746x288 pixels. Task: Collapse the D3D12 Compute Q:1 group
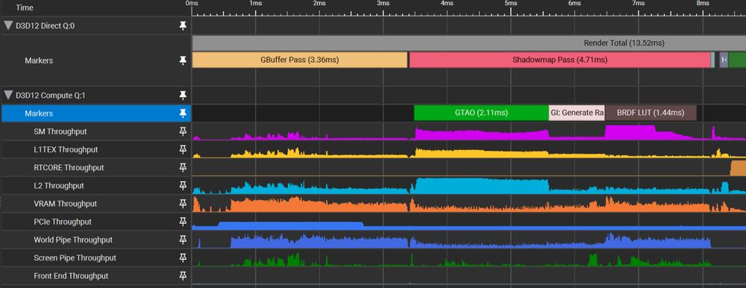(x=8, y=96)
